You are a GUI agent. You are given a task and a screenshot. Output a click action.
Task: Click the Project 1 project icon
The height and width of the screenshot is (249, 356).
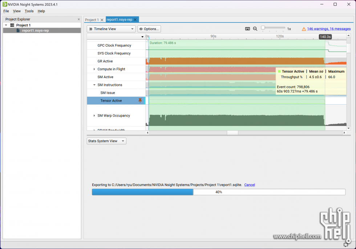tap(12, 25)
